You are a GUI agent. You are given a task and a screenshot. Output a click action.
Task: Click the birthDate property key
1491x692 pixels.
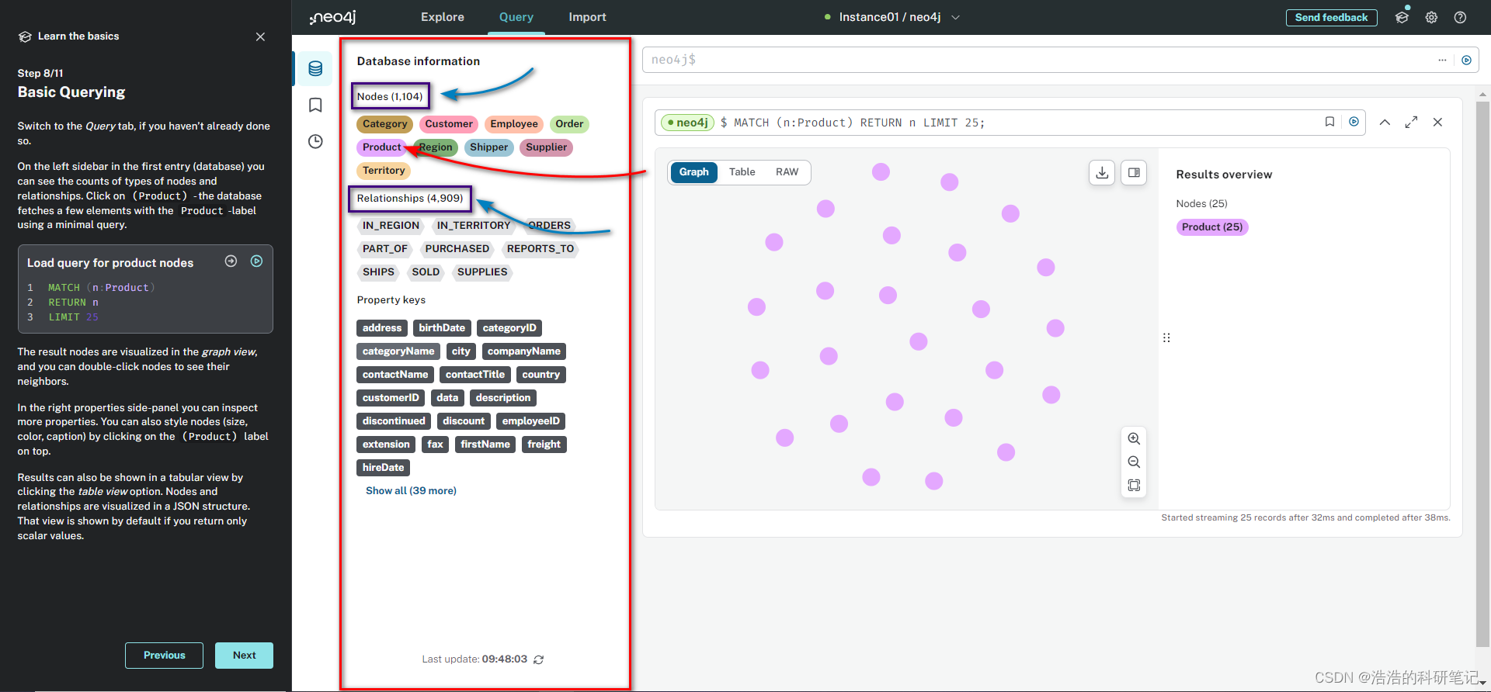click(x=442, y=328)
